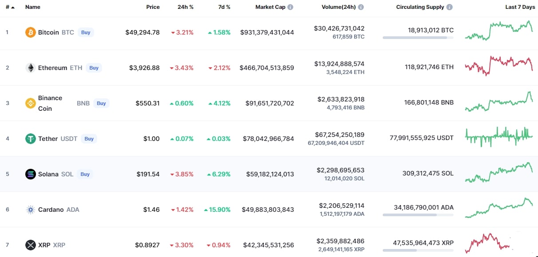The width and height of the screenshot is (538, 257).
Task: Click Tether market cap $78,042,966,784
Action: point(269,139)
